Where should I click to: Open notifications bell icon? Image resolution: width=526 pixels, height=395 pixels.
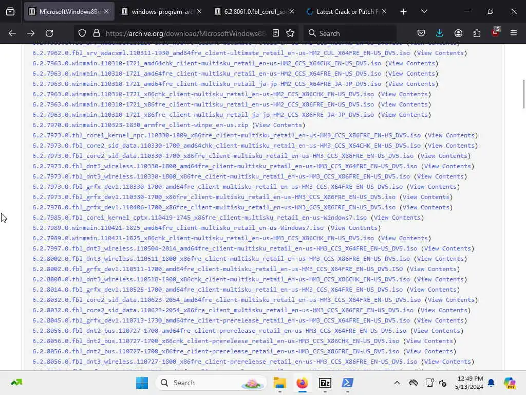[491, 383]
